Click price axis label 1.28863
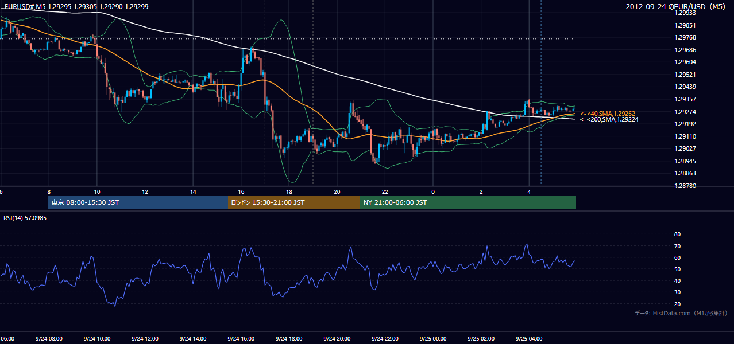Image resolution: width=734 pixels, height=344 pixels. click(x=685, y=173)
